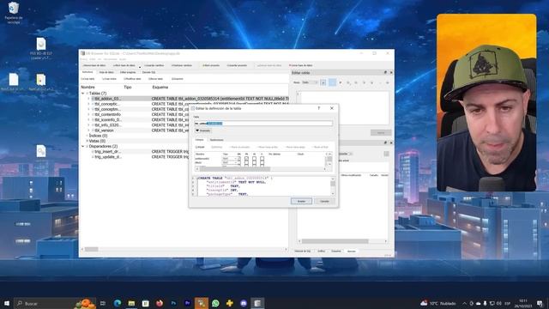Click the Nueva base de datos toolbar button

coord(94,65)
